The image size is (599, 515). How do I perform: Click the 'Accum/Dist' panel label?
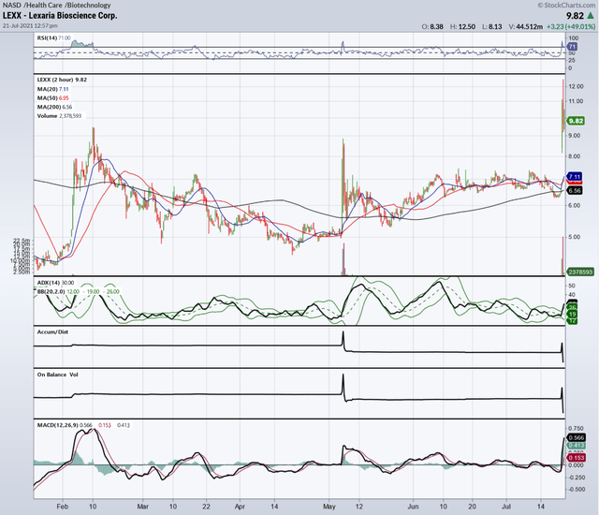52,332
